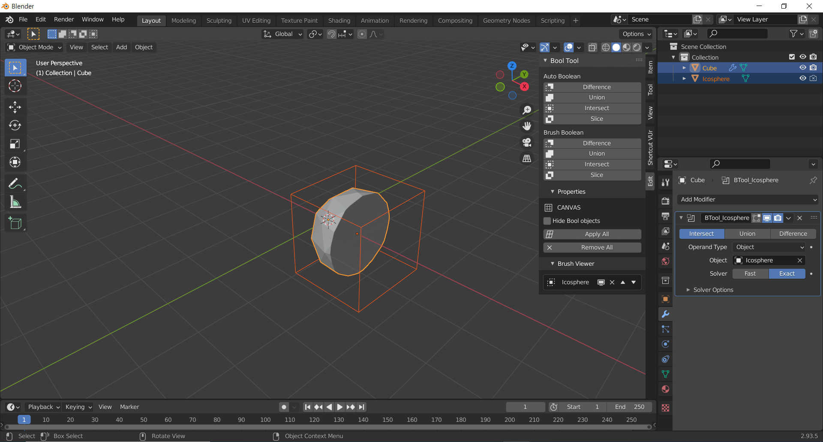Select the Annotate tool

click(15, 183)
